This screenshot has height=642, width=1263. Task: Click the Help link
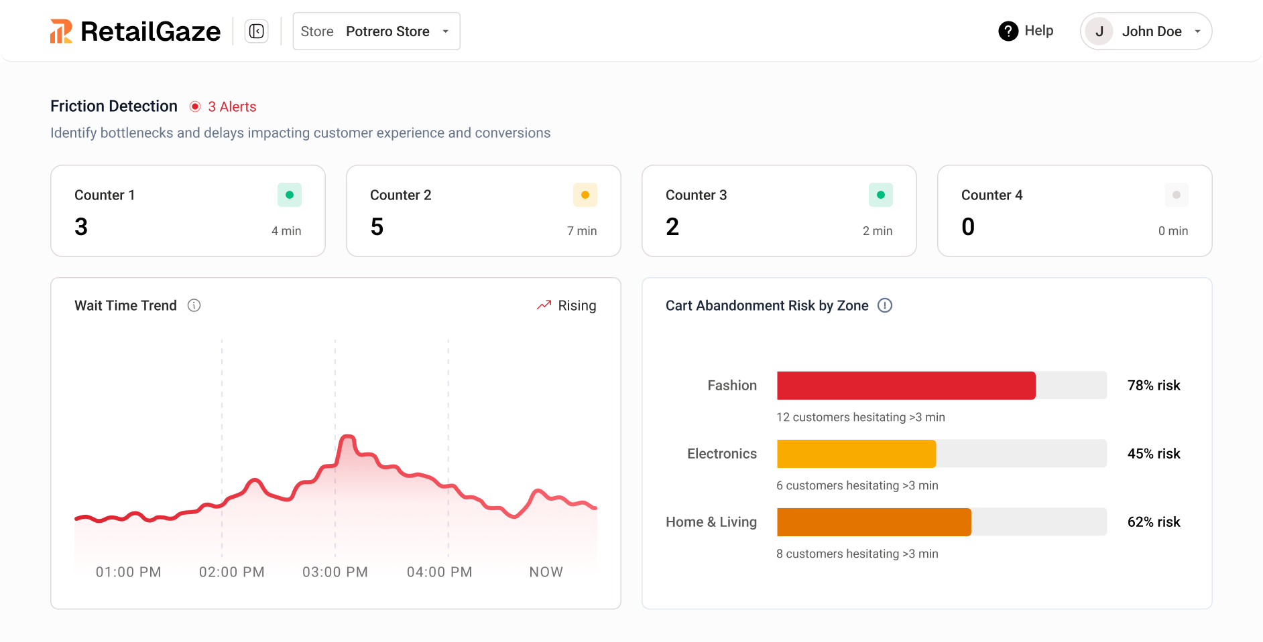1026,31
